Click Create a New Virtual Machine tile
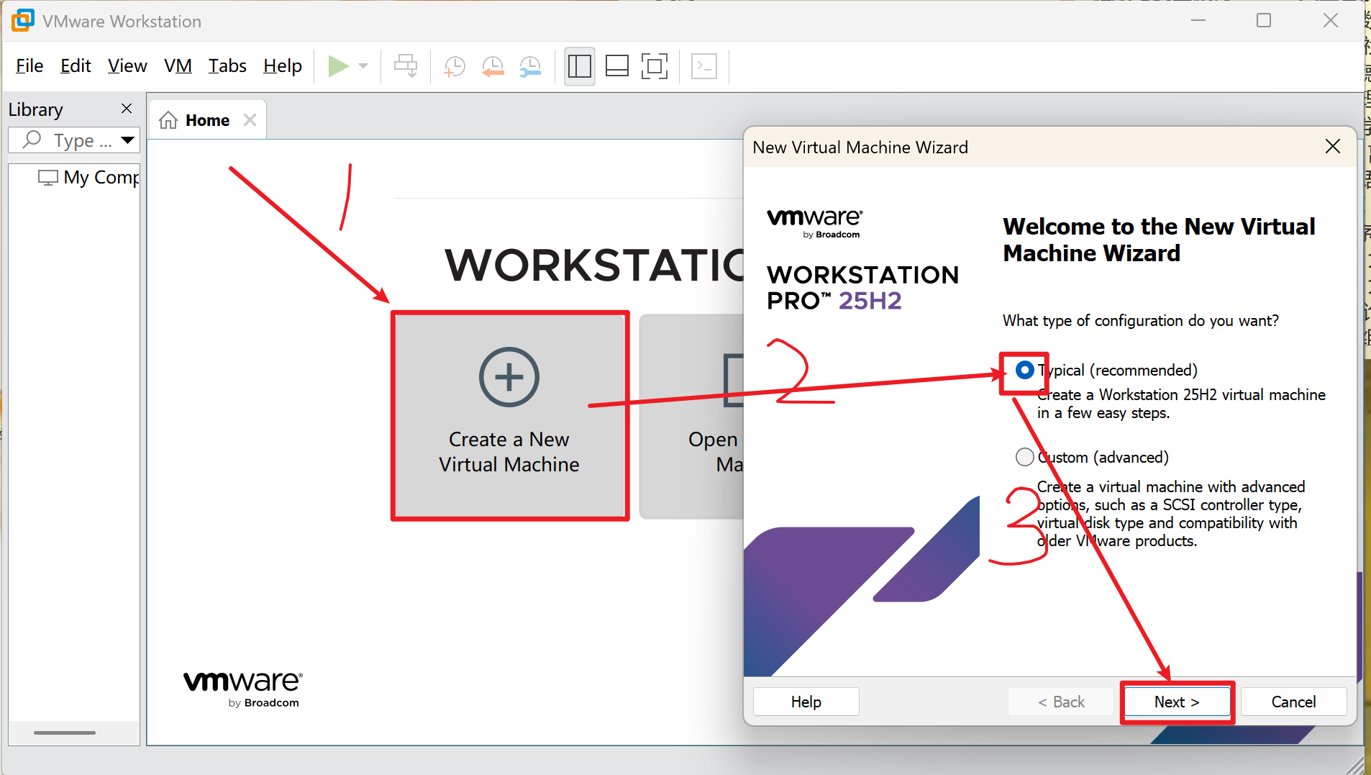 [x=510, y=416]
